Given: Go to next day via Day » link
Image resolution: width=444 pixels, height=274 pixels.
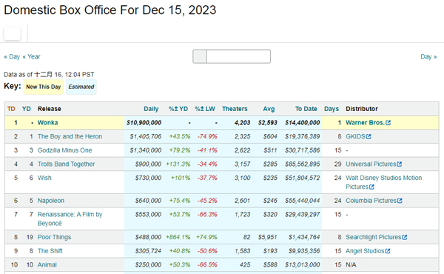Looking at the screenshot, I should 428,57.
